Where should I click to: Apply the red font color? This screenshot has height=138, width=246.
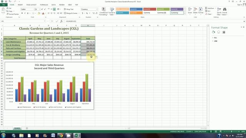(x=43, y=13)
